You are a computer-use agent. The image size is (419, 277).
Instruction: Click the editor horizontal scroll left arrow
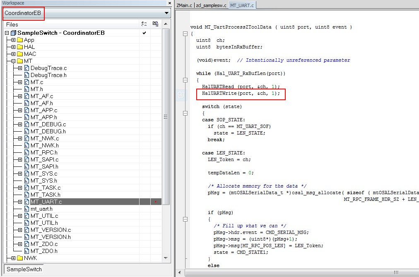(x=180, y=272)
